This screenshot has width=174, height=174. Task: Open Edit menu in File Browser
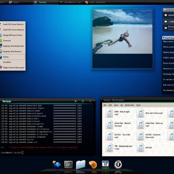(110, 105)
